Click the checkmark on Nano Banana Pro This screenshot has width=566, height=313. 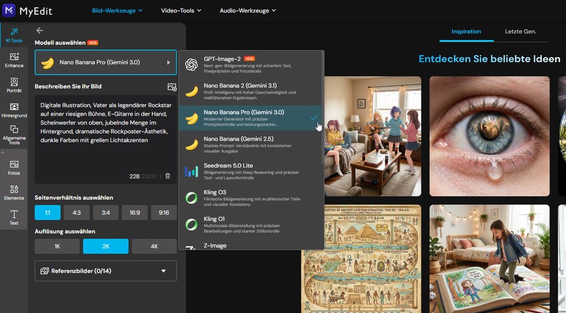tap(314, 118)
